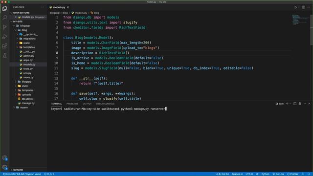Create a new terminal with plus icon
This screenshot has width=313, height=176.
287,104
